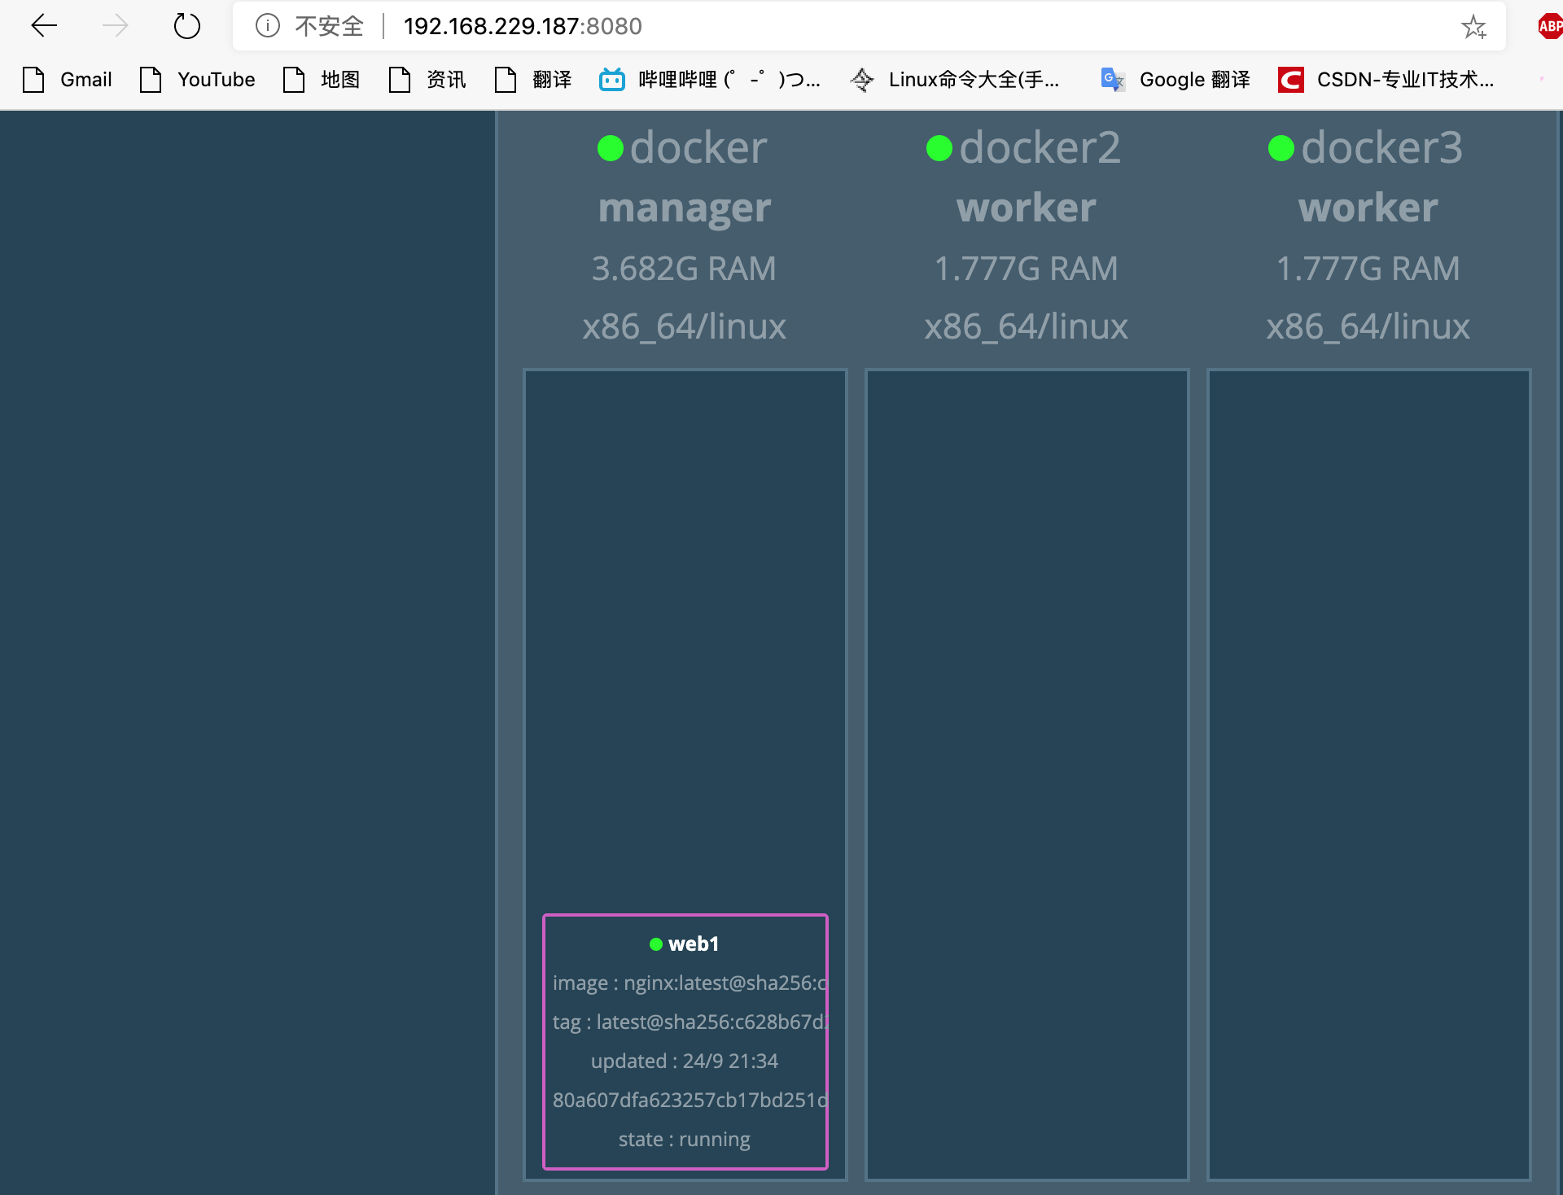Click the tag : latest@sha256 line

tap(690, 1022)
